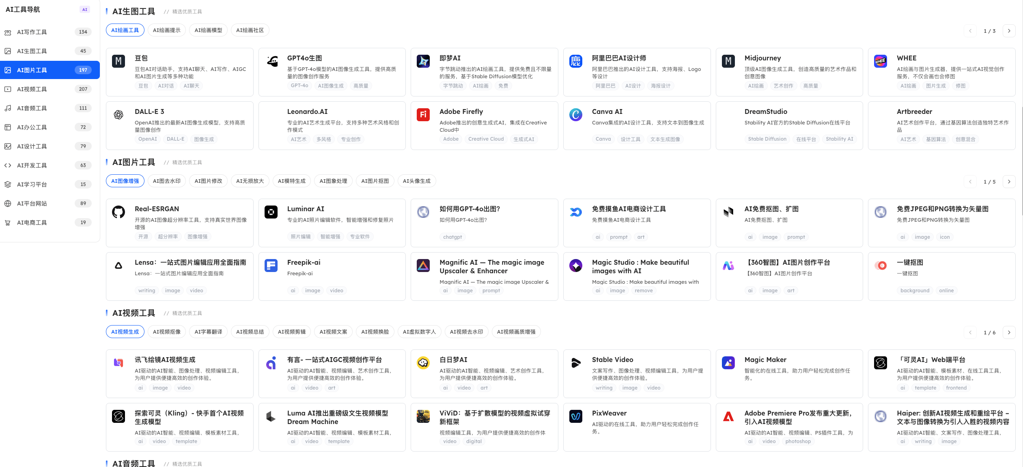Click the Freepik-ai logo icon

pos(271,266)
